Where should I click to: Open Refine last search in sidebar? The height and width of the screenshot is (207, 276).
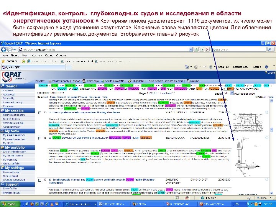tap(13, 115)
